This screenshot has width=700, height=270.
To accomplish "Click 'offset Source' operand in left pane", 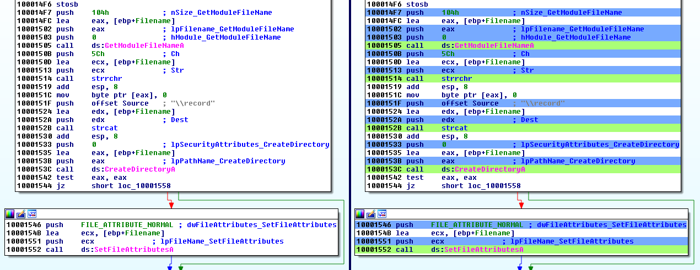I will click(x=120, y=103).
